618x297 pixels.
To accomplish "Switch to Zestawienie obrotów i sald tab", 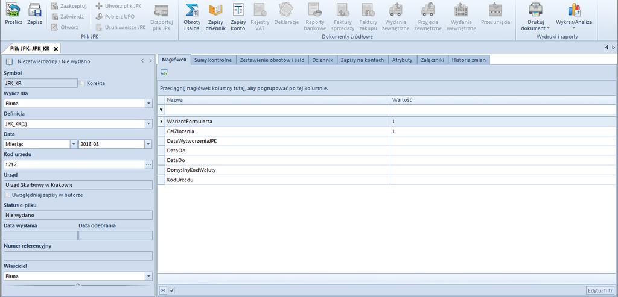I will 272,60.
